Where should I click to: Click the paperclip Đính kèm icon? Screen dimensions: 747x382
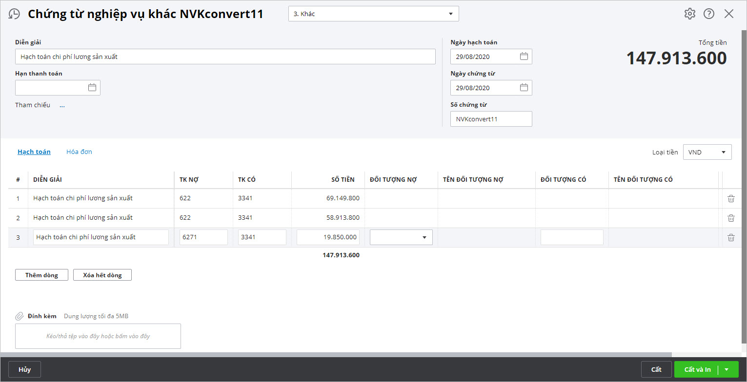pyautogui.click(x=20, y=316)
